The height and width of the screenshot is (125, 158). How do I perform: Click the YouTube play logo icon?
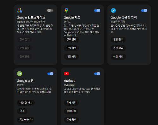[x=66, y=73]
